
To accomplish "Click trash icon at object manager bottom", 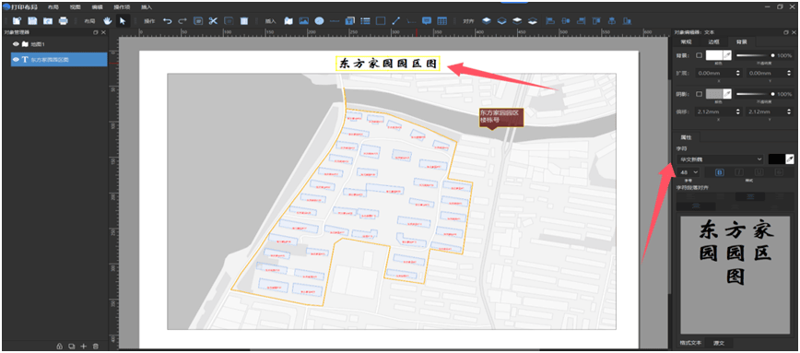I will tap(96, 347).
